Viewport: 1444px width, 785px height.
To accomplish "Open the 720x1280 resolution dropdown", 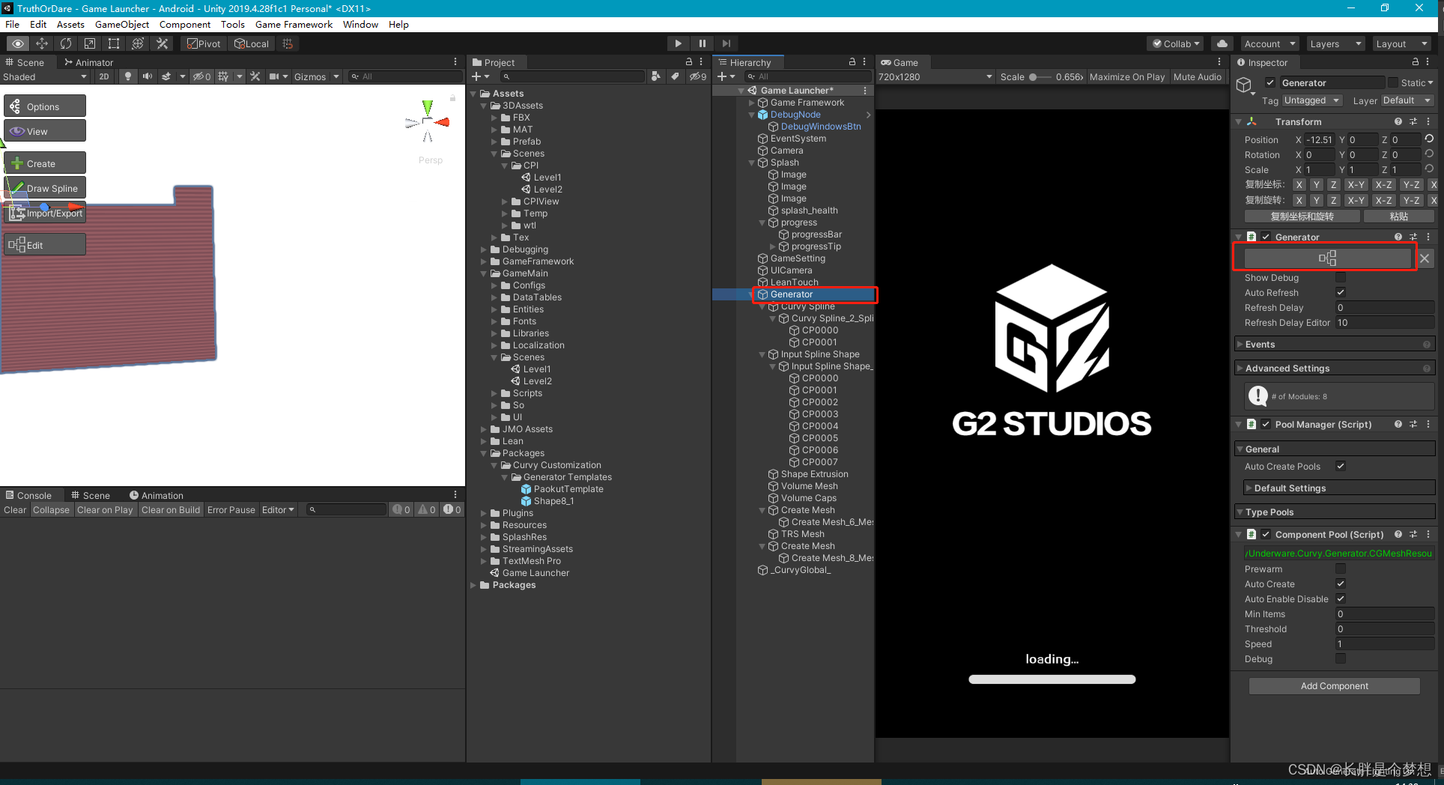I will (x=935, y=76).
